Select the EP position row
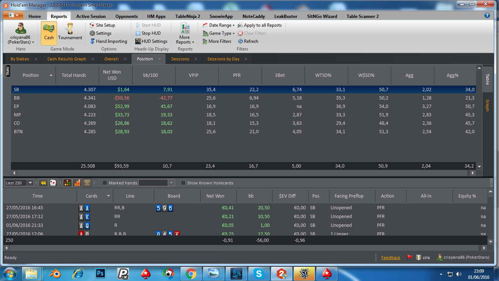499x281 pixels. pyautogui.click(x=244, y=106)
